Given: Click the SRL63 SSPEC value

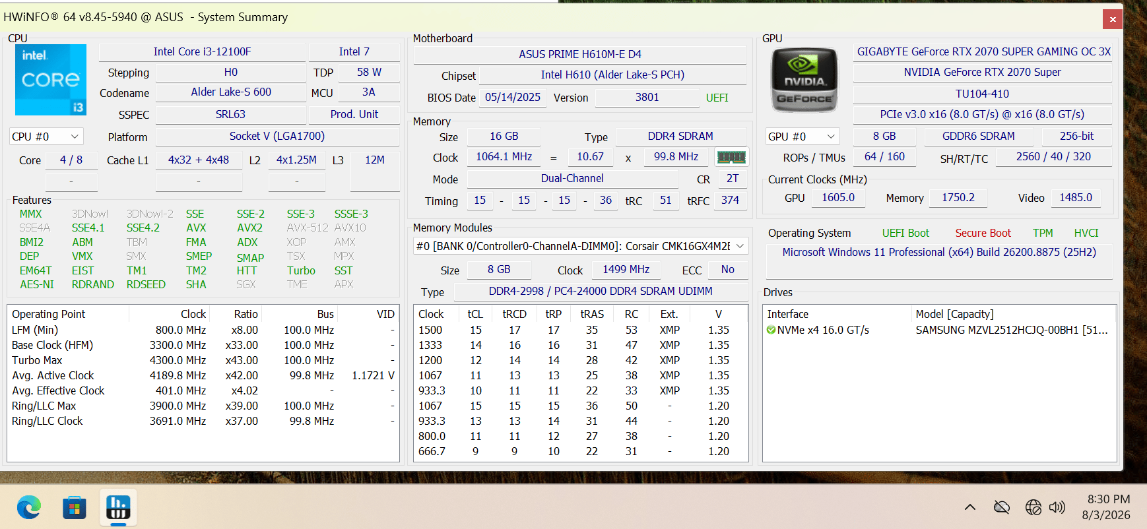Looking at the screenshot, I should (x=230, y=114).
